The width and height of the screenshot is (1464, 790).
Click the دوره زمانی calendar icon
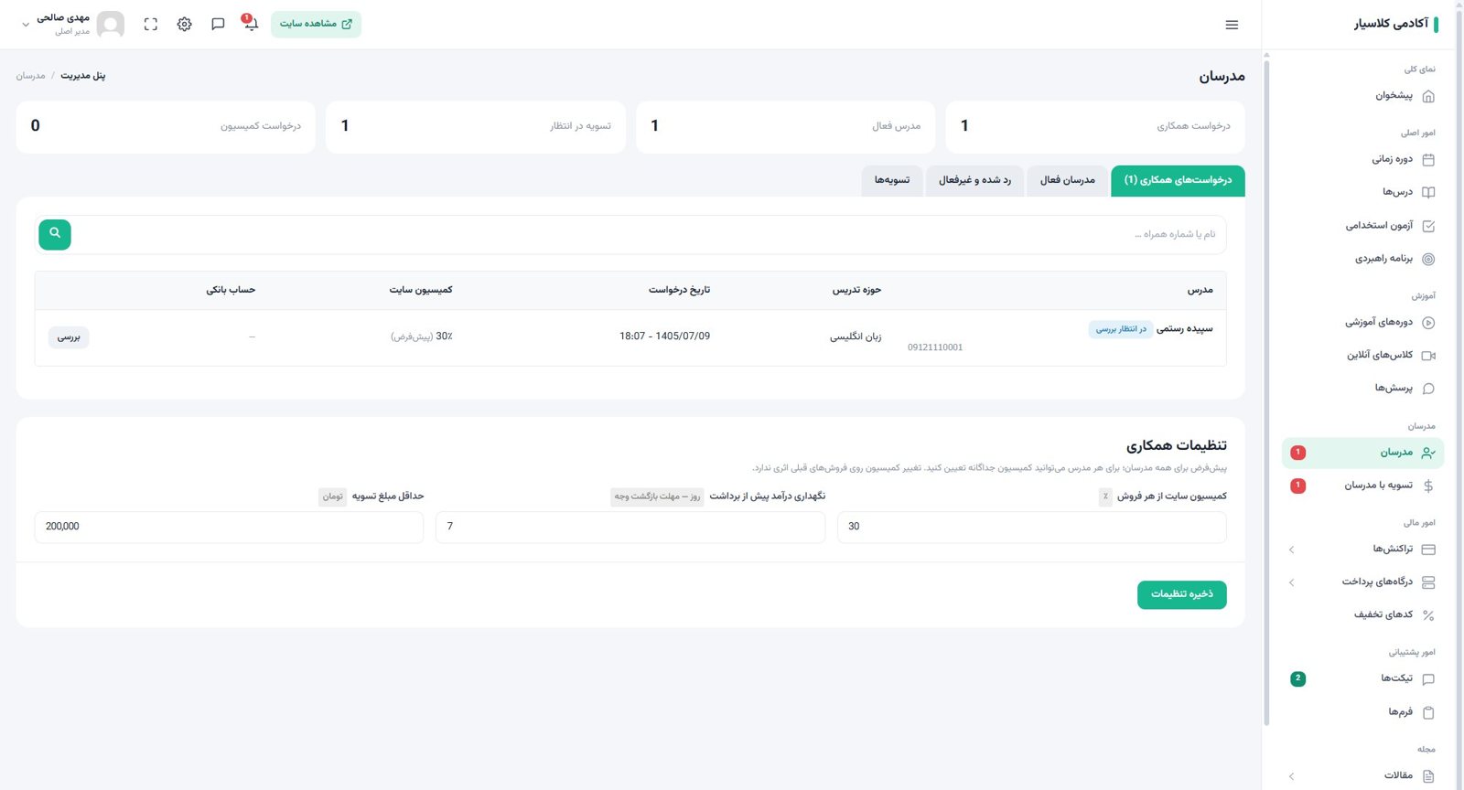coord(1428,160)
